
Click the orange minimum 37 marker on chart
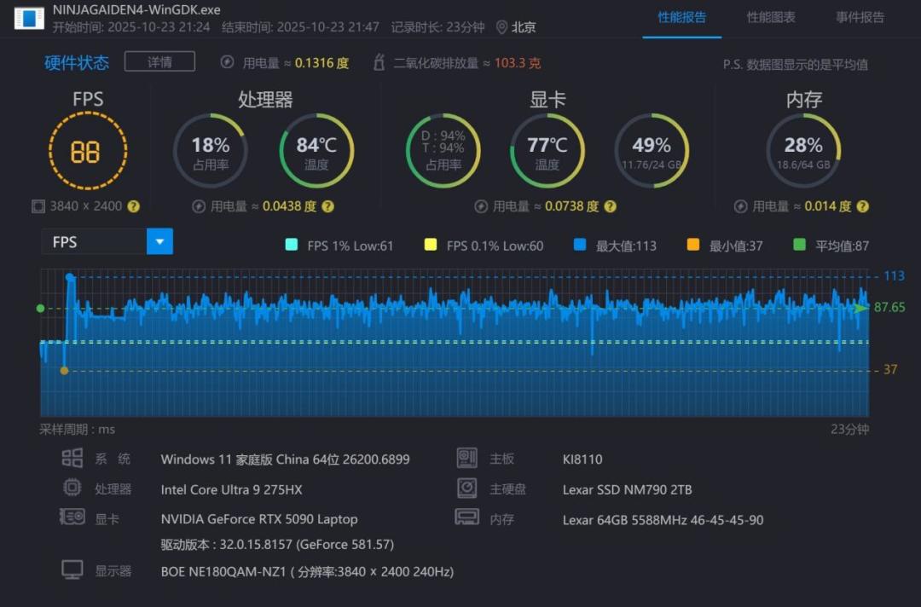click(65, 370)
